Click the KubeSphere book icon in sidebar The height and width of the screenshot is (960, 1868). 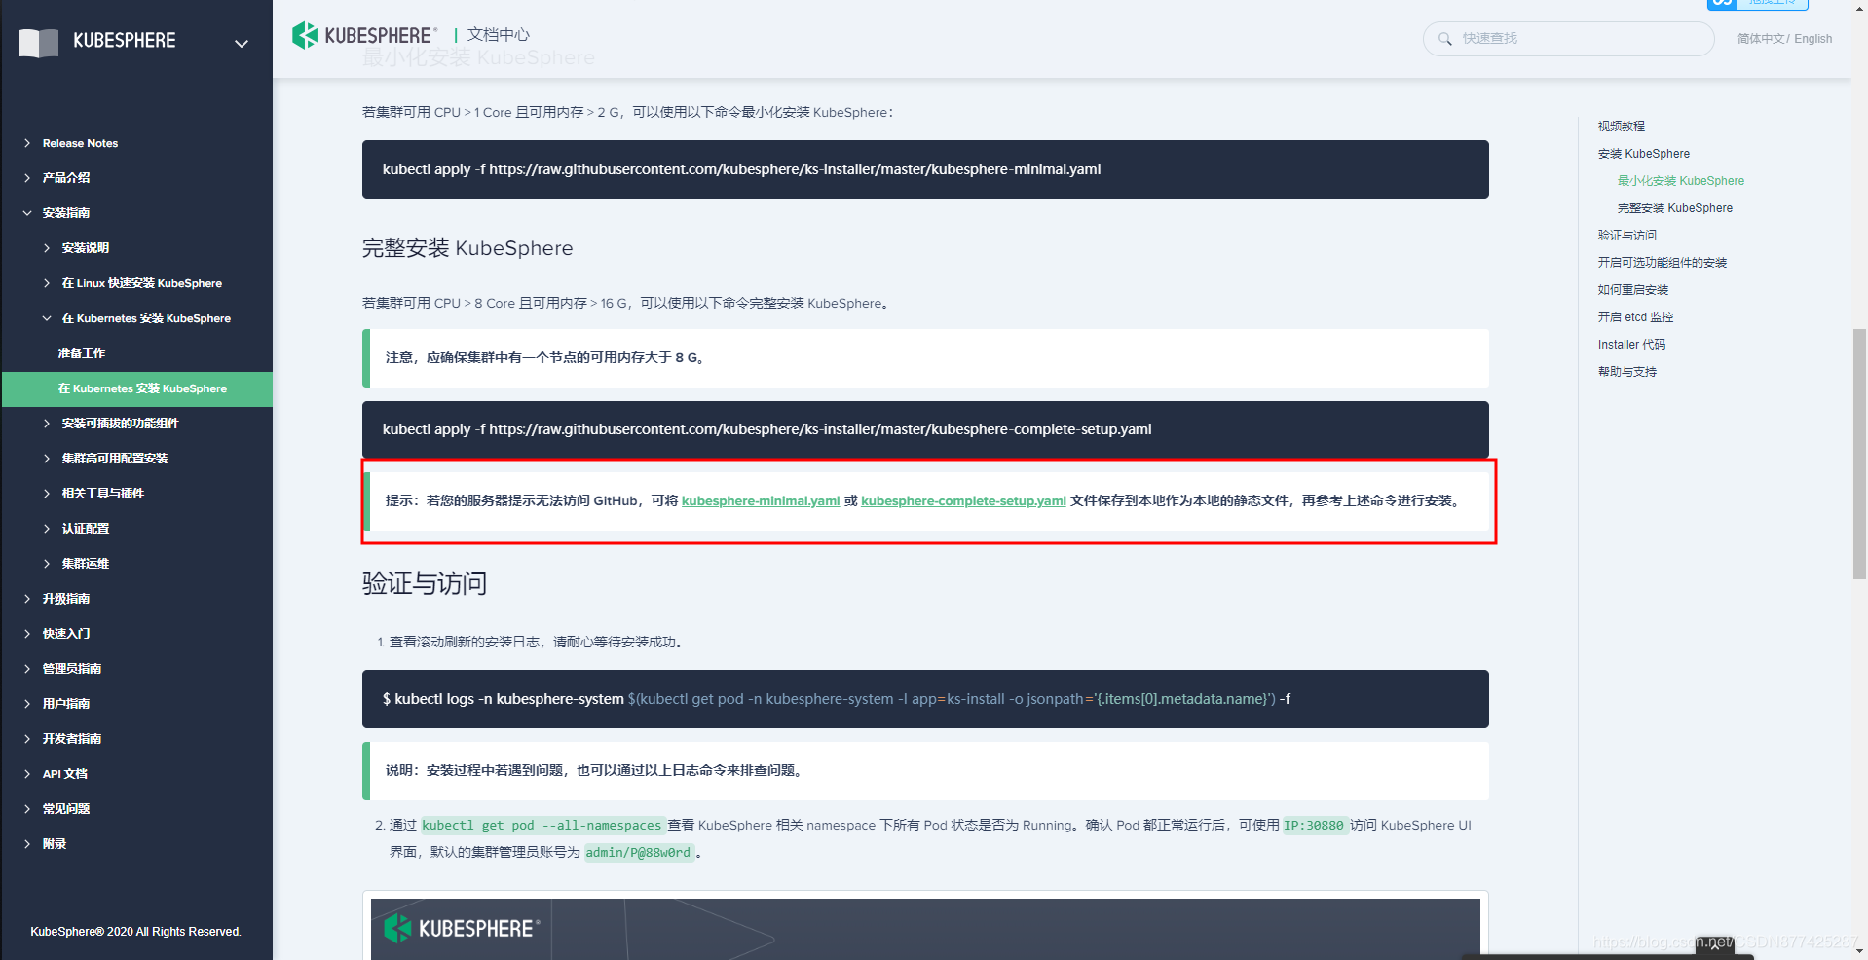coord(39,42)
